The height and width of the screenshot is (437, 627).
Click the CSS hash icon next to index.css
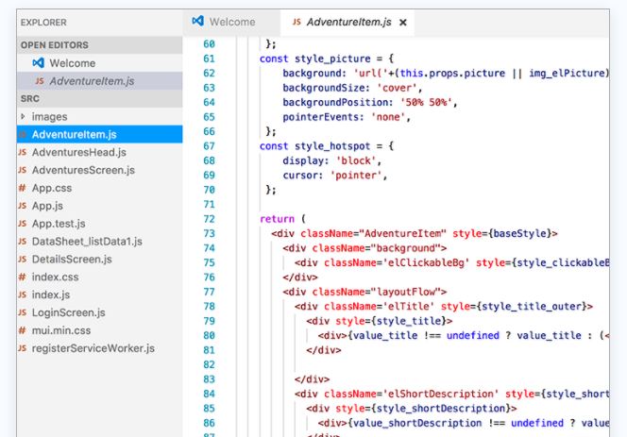[23, 277]
